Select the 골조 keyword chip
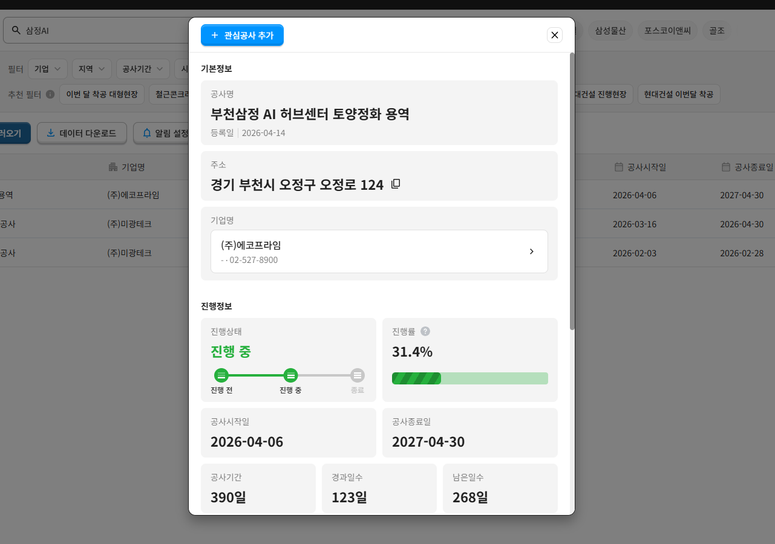775x544 pixels. coord(716,30)
